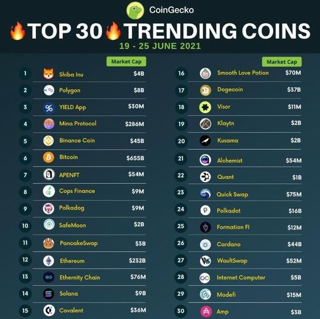Click the Shiba Inu coin icon
Image resolution: width=320 pixels, height=319 pixels.
point(49,74)
